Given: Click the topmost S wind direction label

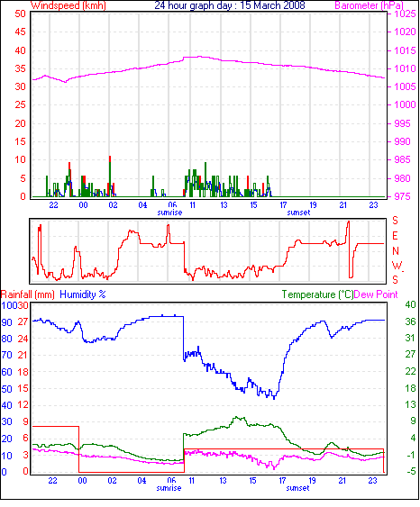Looking at the screenshot, I should coord(395,221).
